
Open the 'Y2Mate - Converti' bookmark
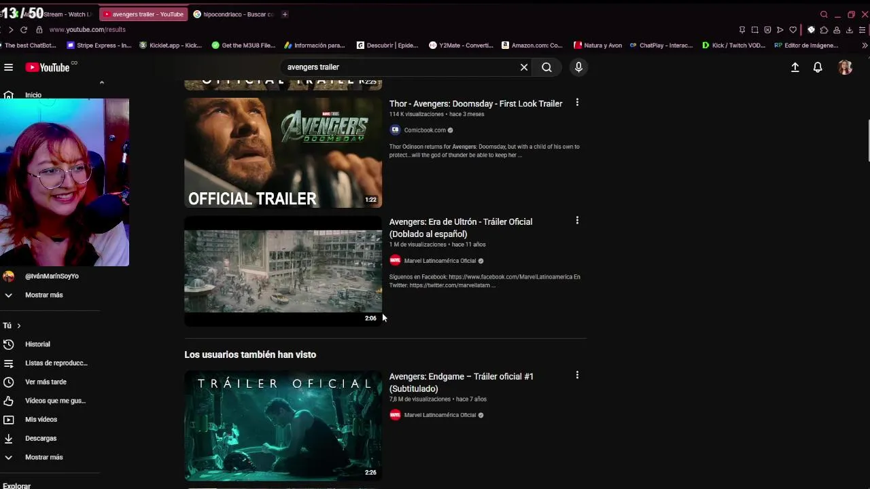461,46
